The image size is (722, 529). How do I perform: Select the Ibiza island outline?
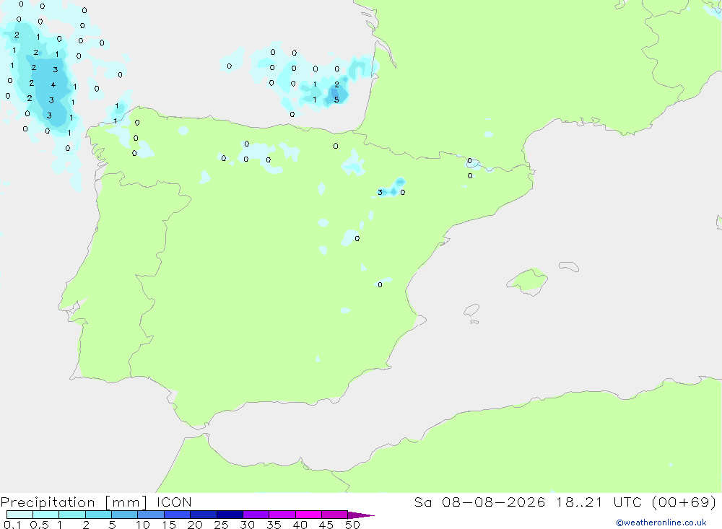tap(471, 310)
